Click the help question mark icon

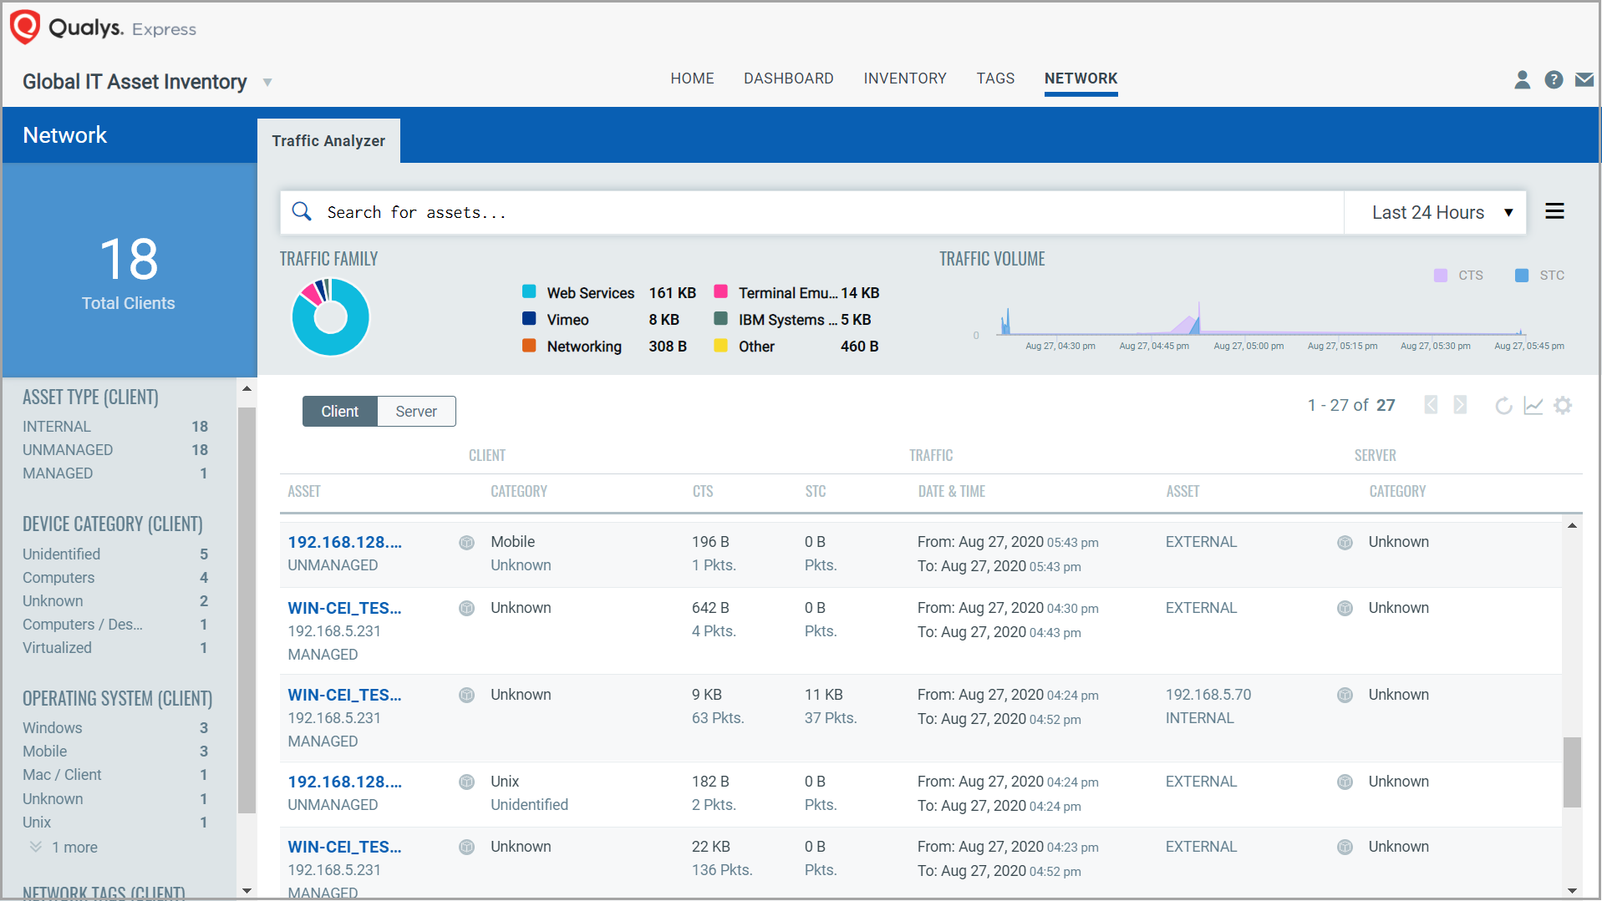pyautogui.click(x=1554, y=79)
